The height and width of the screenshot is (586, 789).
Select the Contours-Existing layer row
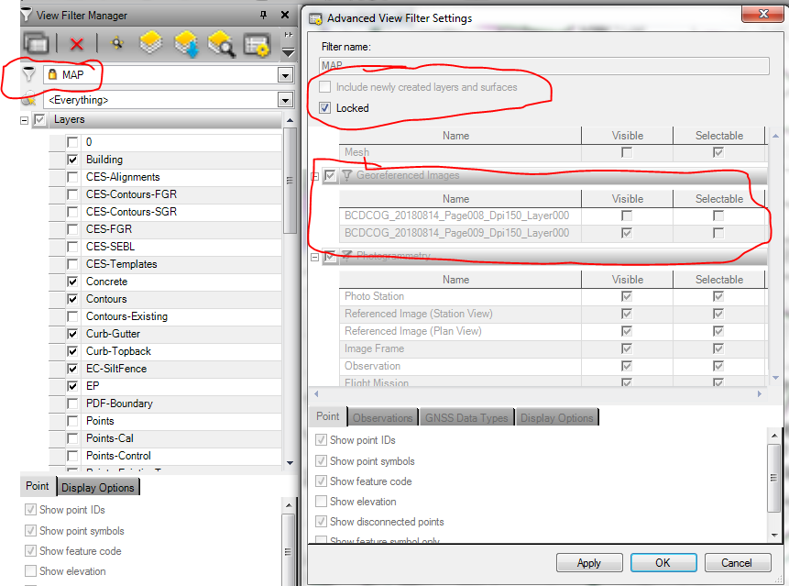[165, 316]
